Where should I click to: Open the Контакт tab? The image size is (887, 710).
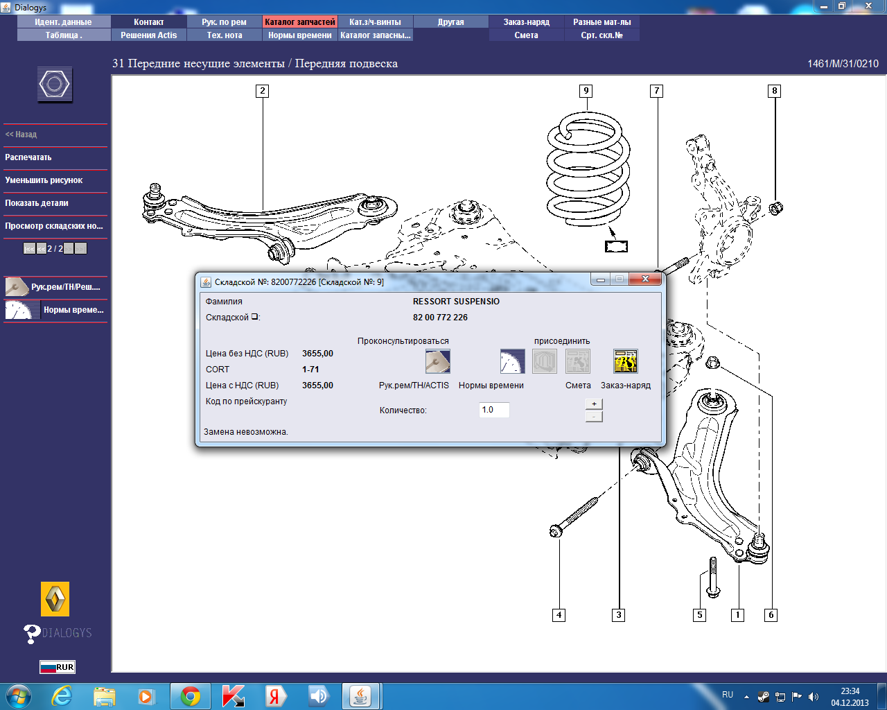click(x=149, y=22)
